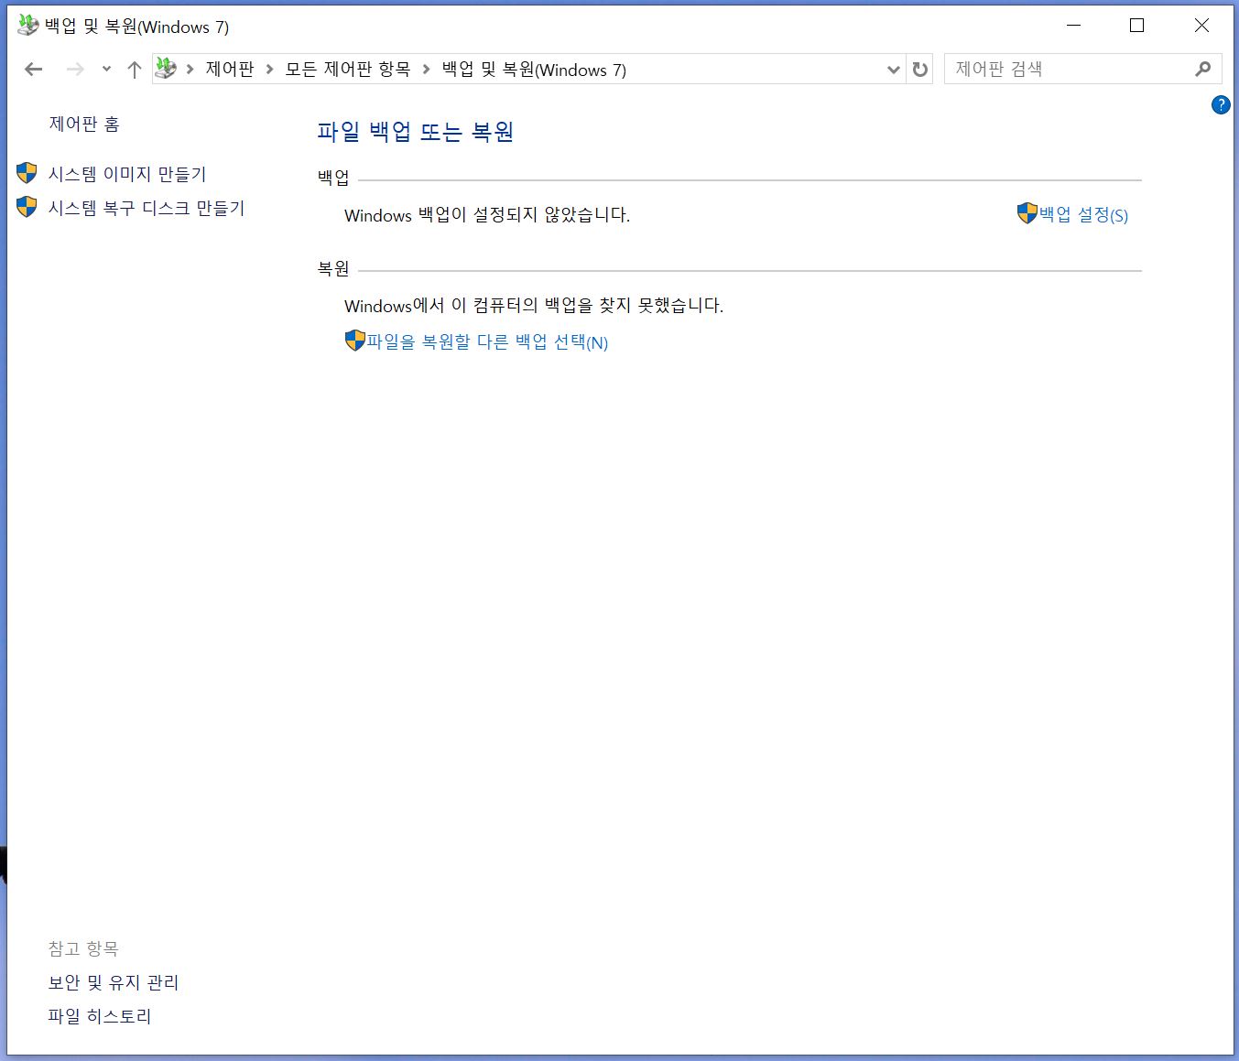Click the backup icon in address bar
The image size is (1239, 1061).
pos(166,69)
